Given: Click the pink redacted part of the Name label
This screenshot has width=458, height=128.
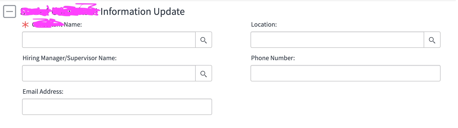Looking at the screenshot, I should coord(48,23).
